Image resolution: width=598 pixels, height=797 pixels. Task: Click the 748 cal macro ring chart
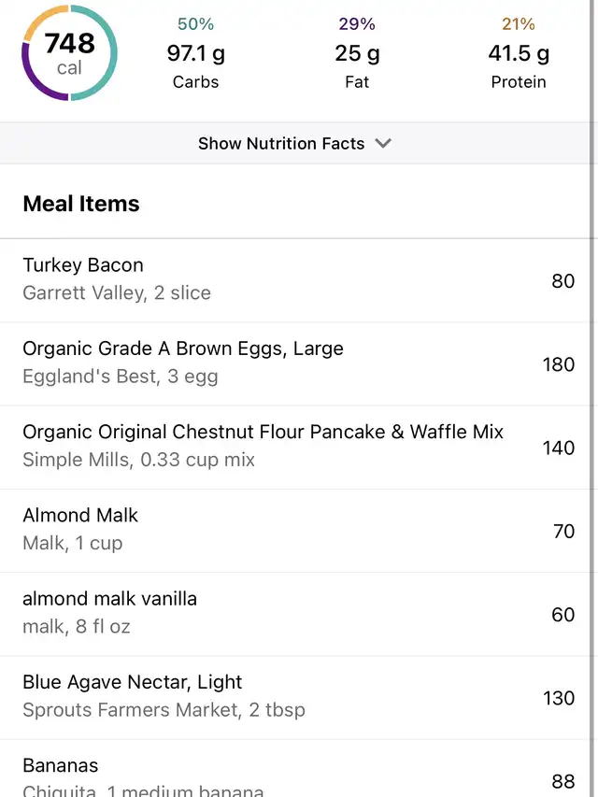point(69,53)
